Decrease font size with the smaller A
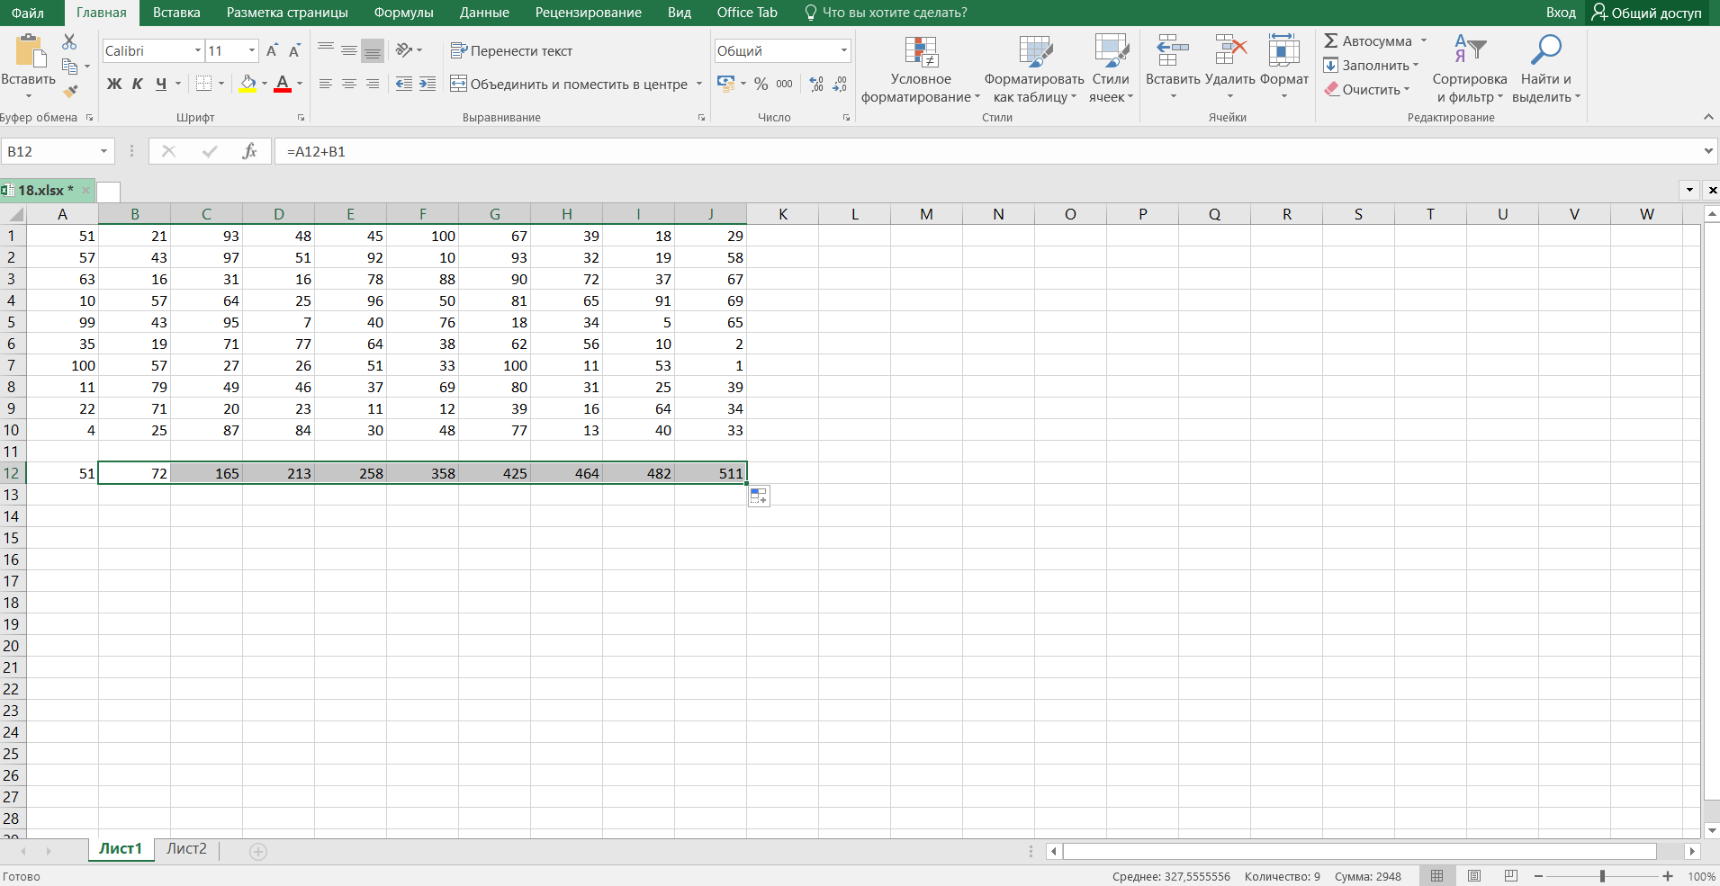This screenshot has width=1720, height=886. click(x=294, y=51)
